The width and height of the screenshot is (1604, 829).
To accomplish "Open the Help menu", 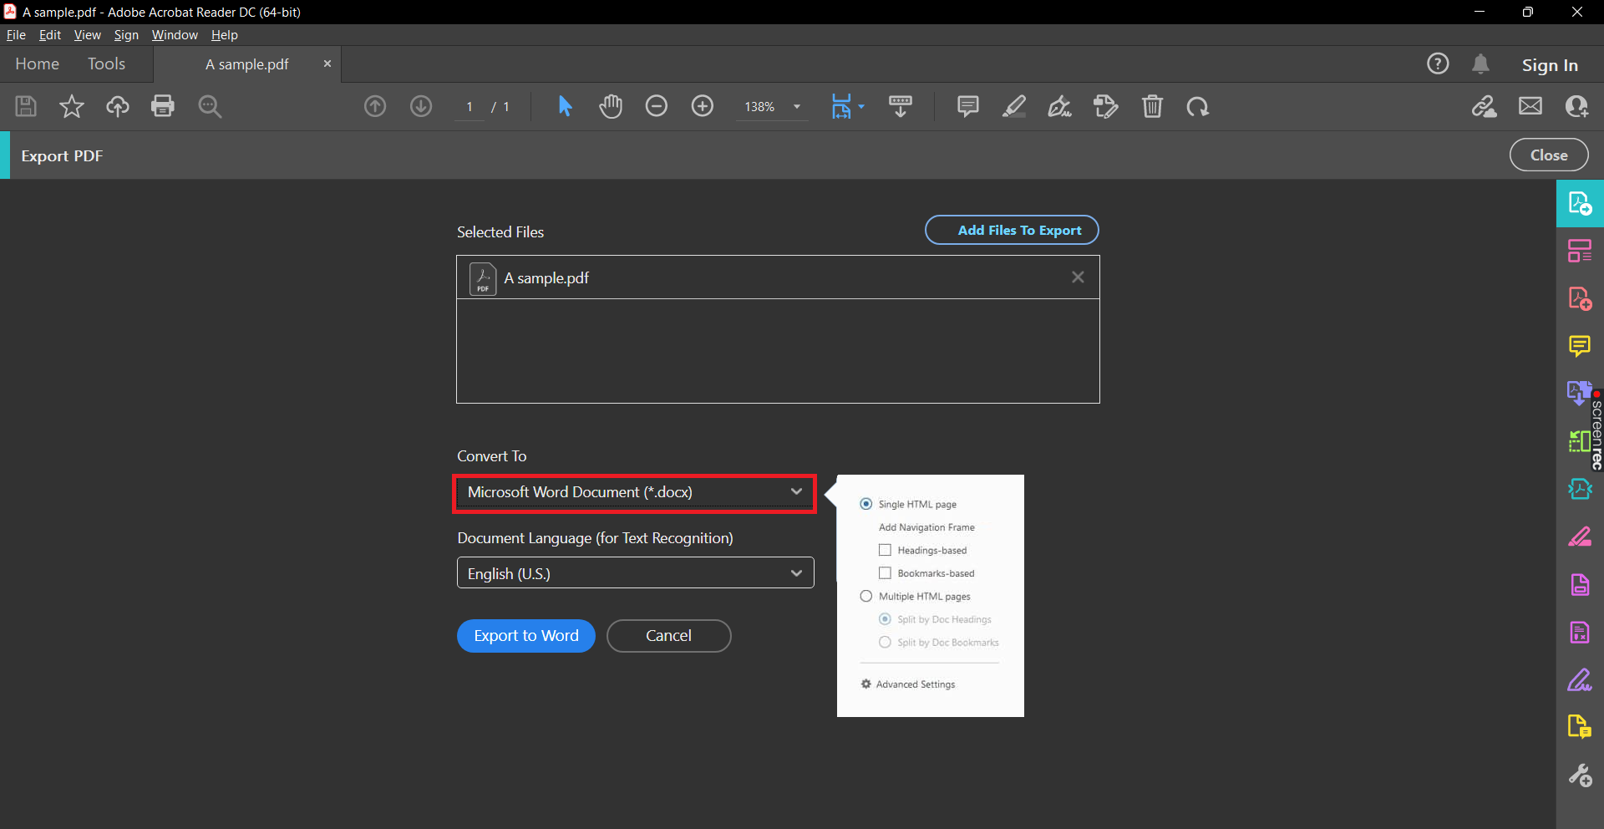I will pyautogui.click(x=224, y=35).
